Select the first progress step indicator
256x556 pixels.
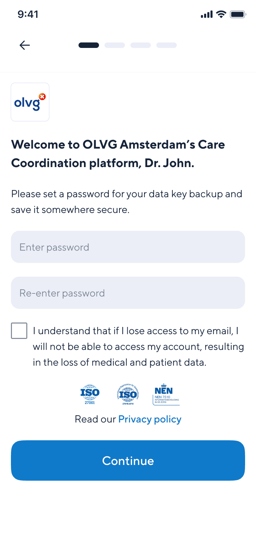pyautogui.click(x=89, y=45)
